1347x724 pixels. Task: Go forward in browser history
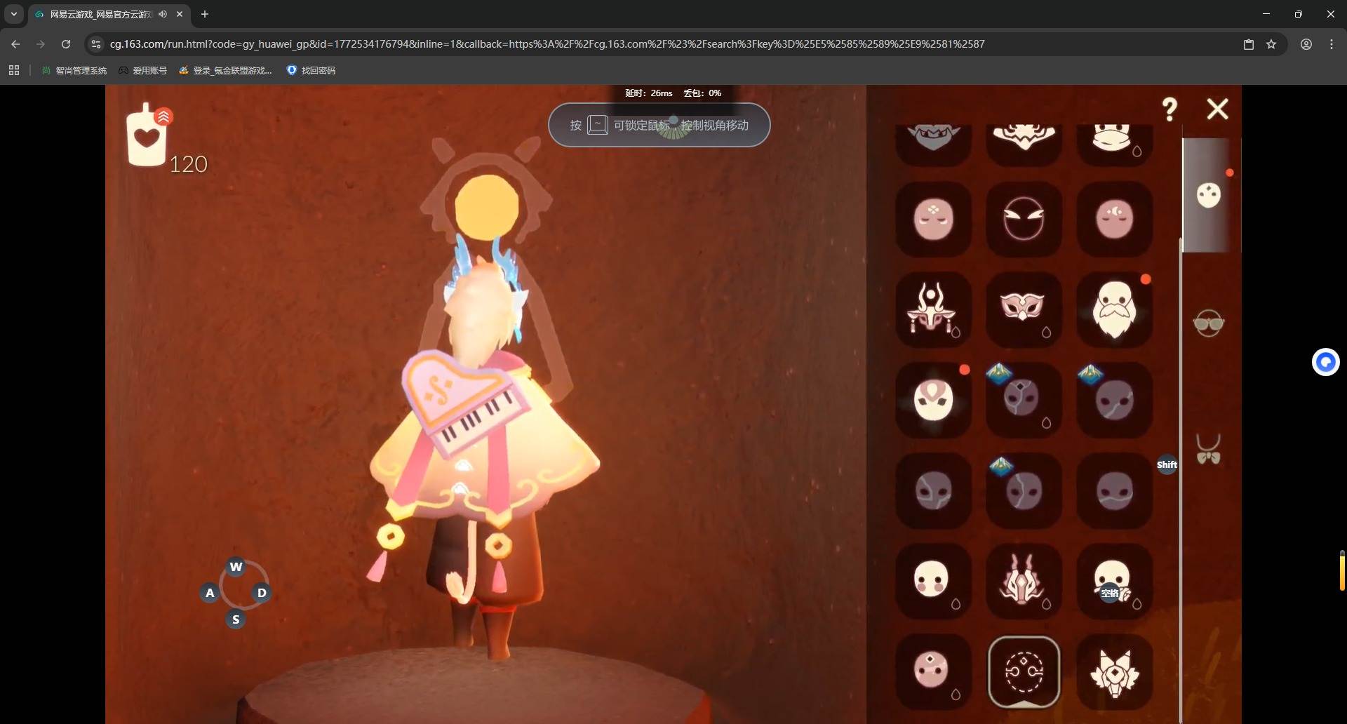[x=41, y=44]
